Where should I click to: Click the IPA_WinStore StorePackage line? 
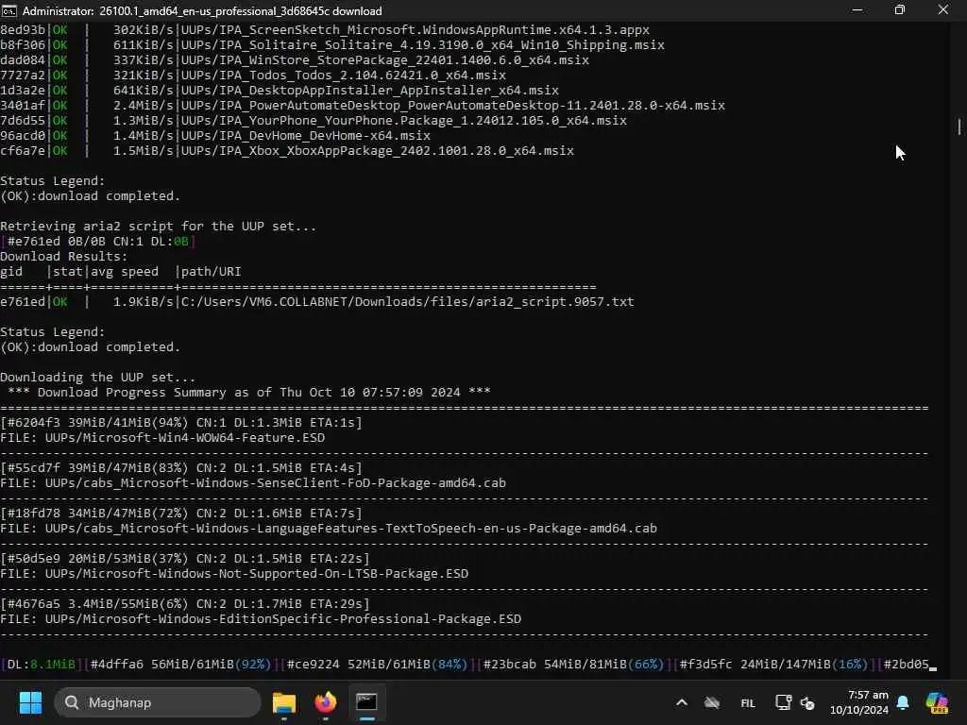click(x=295, y=59)
